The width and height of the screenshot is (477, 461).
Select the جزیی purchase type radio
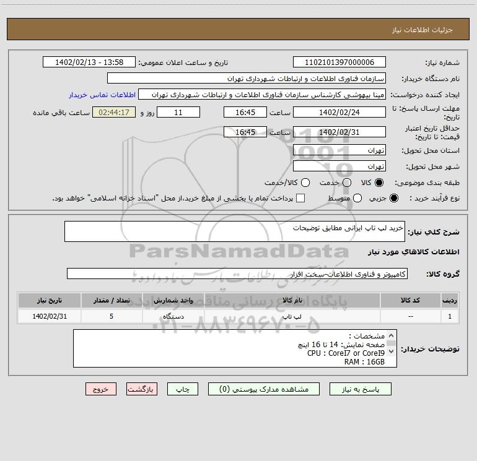[393, 198]
